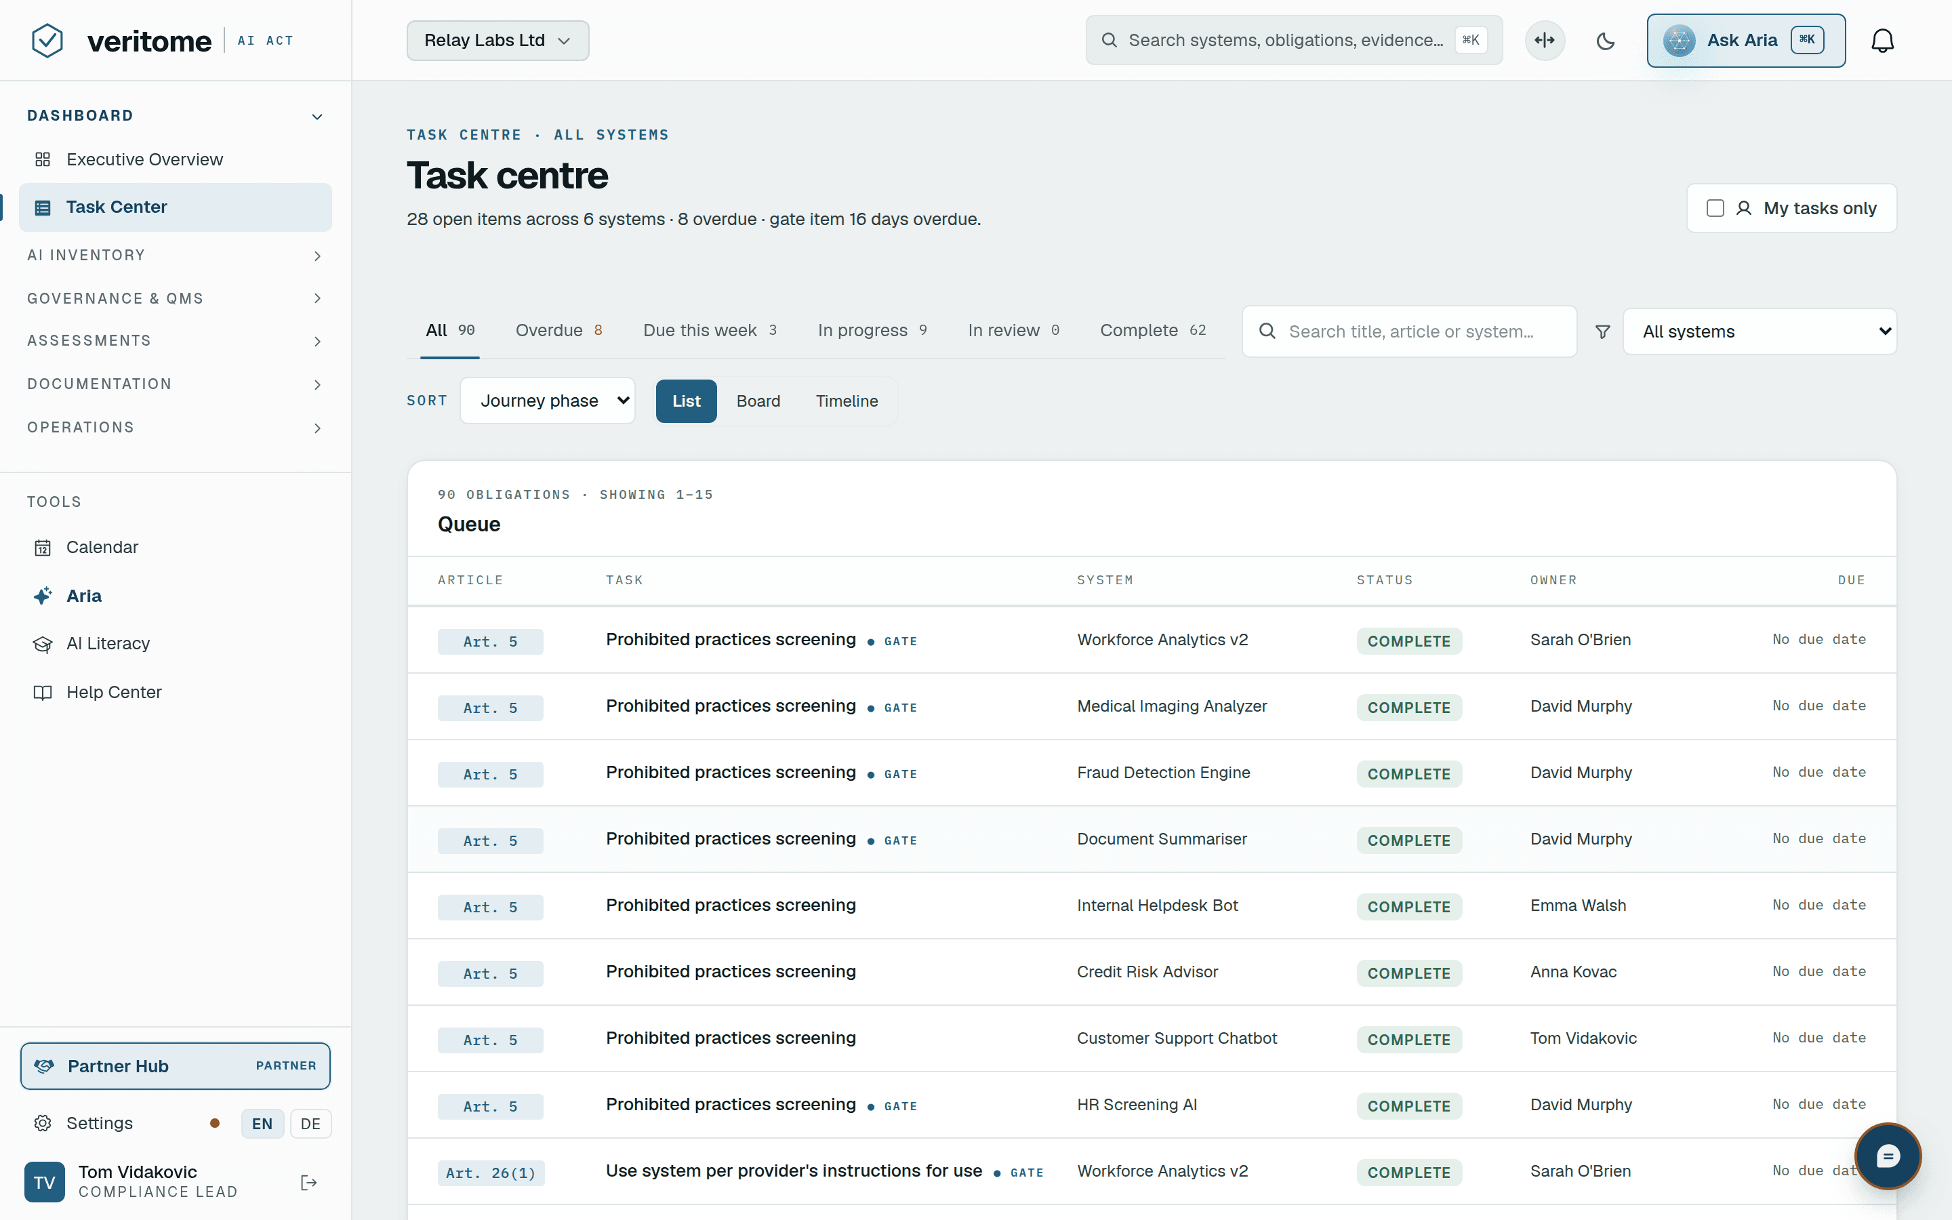Click the Executive Overview grid icon
The height and width of the screenshot is (1220, 1952).
(x=43, y=160)
